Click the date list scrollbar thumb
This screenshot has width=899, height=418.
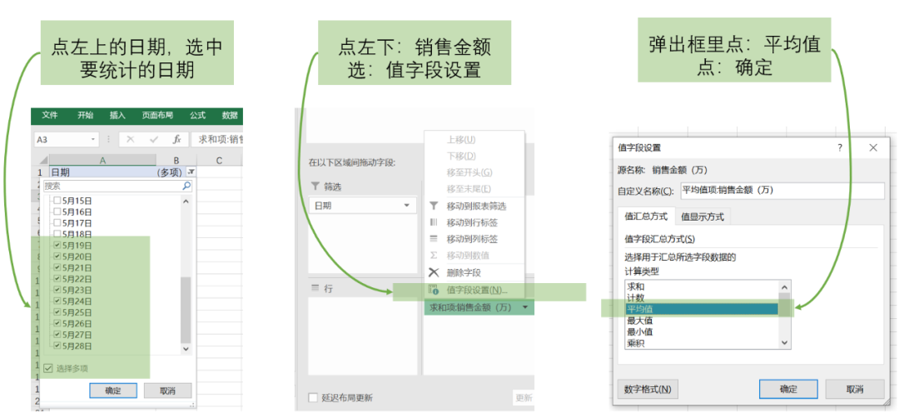tap(186, 310)
